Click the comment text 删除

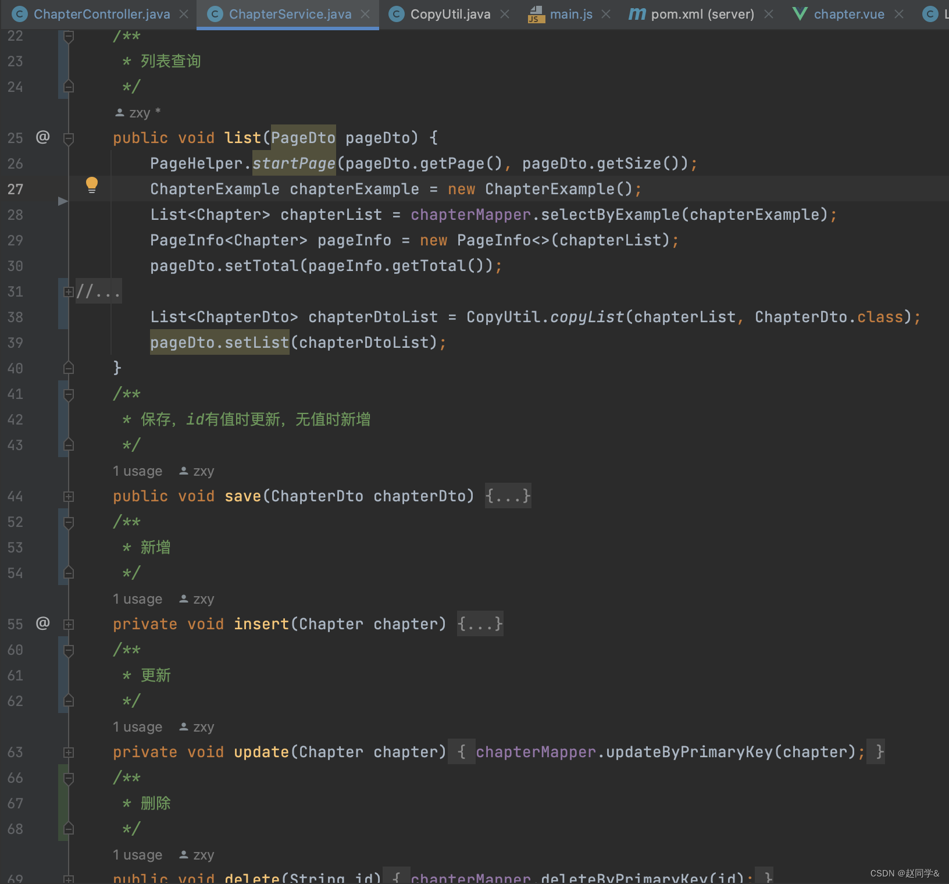(156, 803)
